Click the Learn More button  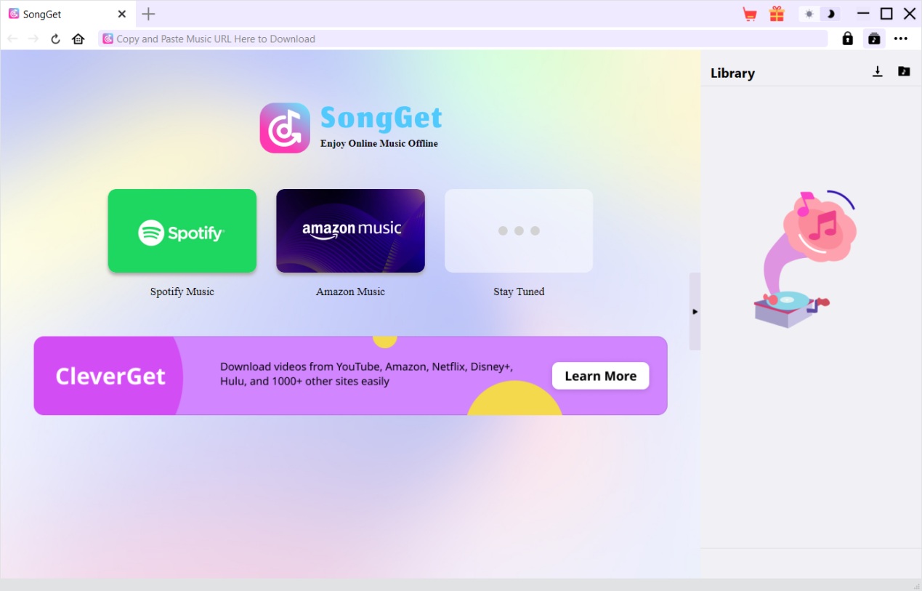(x=600, y=376)
